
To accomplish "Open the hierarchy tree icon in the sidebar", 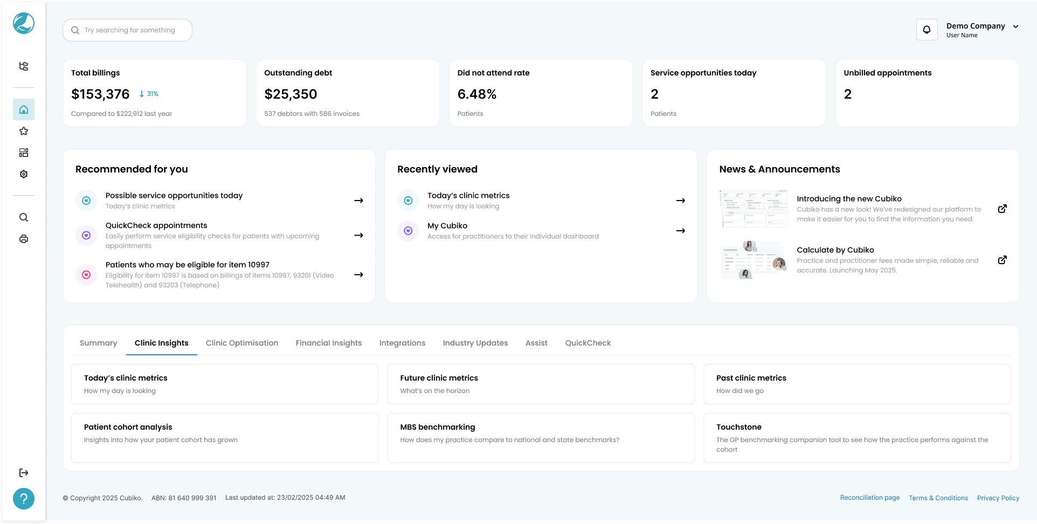I will [x=24, y=66].
